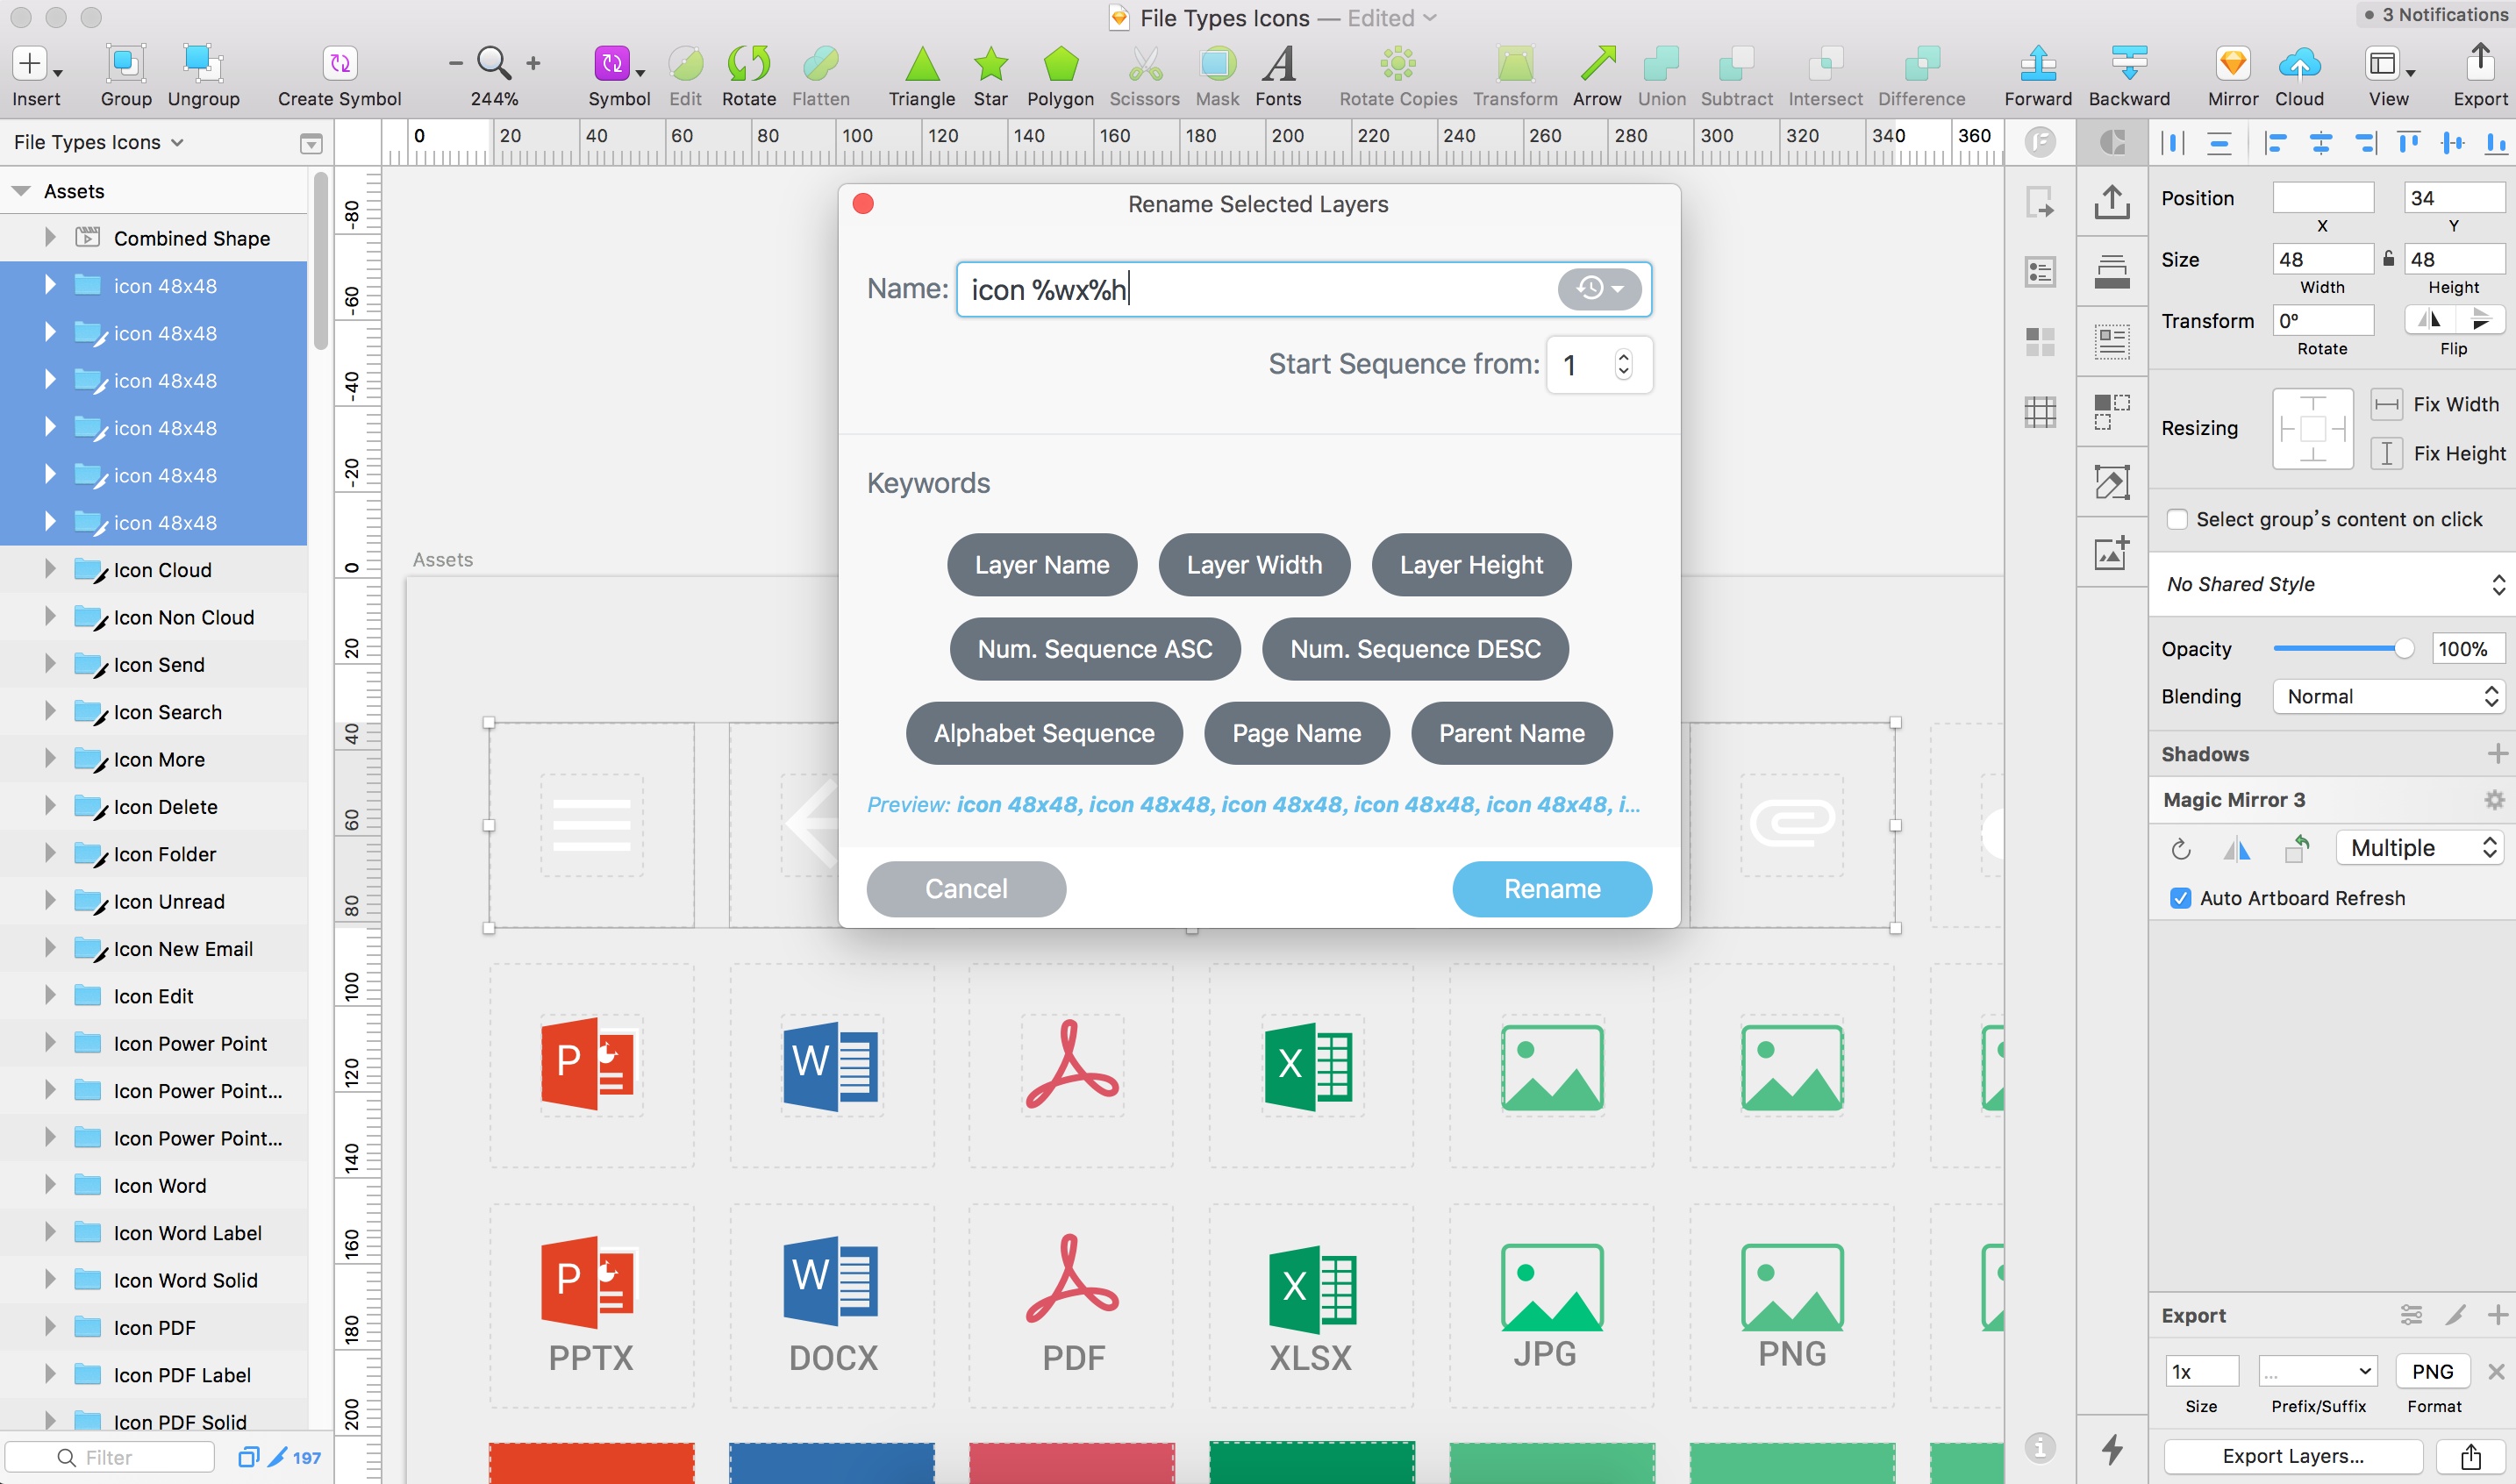
Task: Click the layer Filter search field
Action: (110, 1457)
